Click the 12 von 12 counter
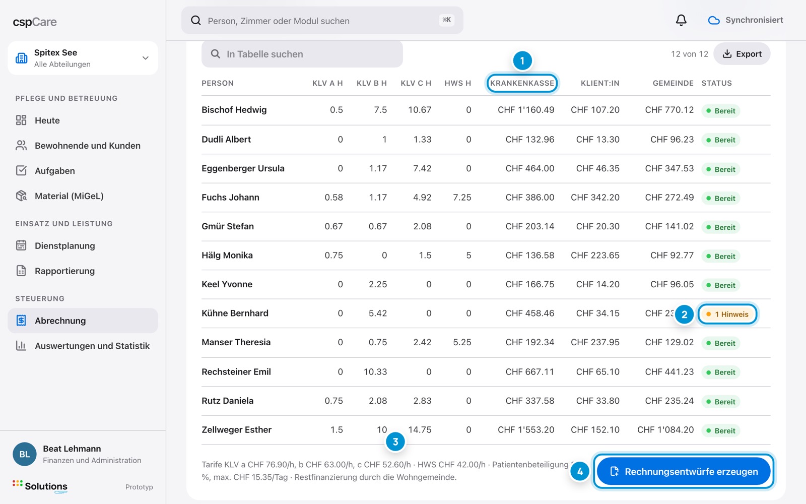 coord(689,54)
